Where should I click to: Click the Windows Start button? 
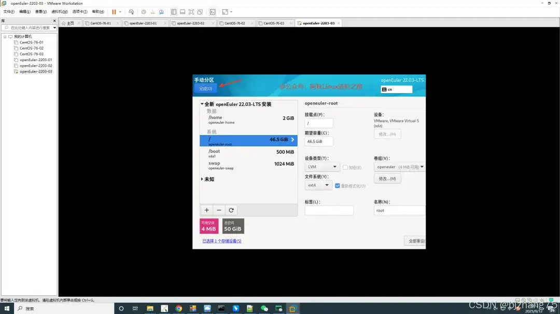click(6, 308)
